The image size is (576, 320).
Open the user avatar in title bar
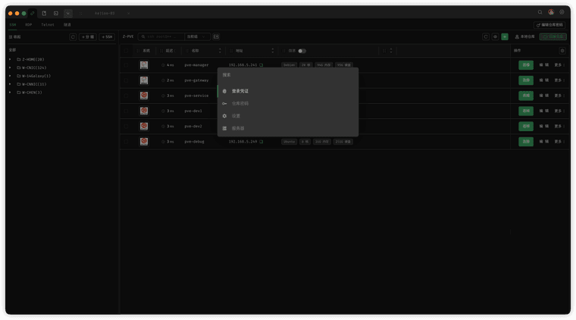(551, 12)
